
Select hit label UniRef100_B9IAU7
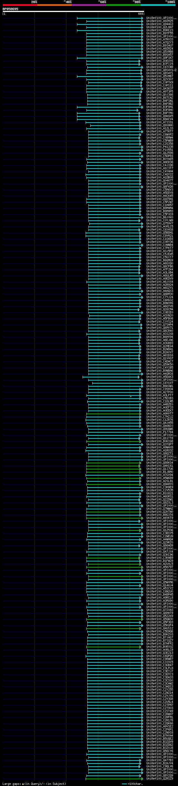click(x=160, y=45)
